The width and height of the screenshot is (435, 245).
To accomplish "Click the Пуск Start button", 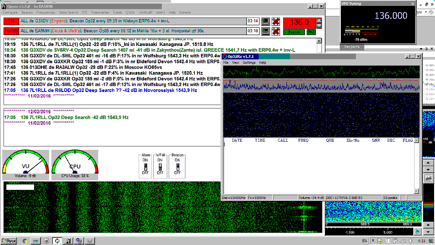I will click(10, 240).
